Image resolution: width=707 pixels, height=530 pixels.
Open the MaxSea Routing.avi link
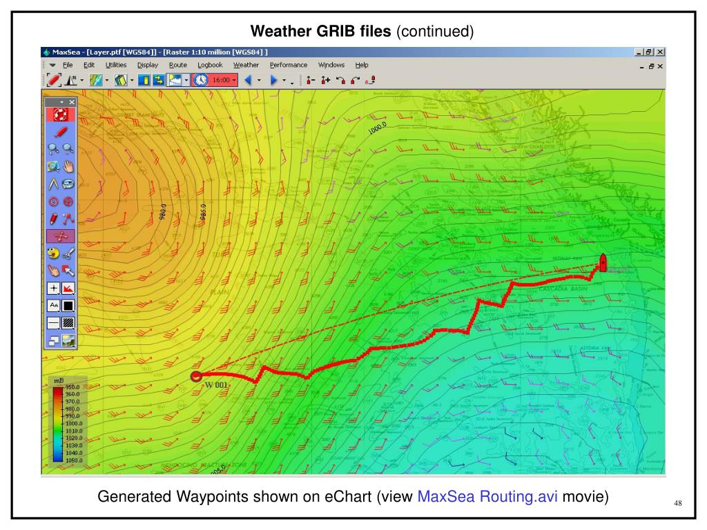(487, 496)
